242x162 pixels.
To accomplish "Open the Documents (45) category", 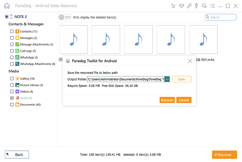I will tap(30, 104).
